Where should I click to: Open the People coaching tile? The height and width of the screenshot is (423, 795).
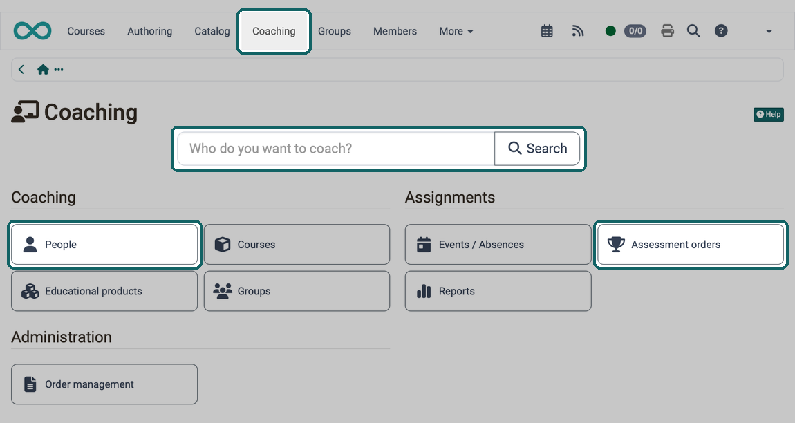[104, 245]
